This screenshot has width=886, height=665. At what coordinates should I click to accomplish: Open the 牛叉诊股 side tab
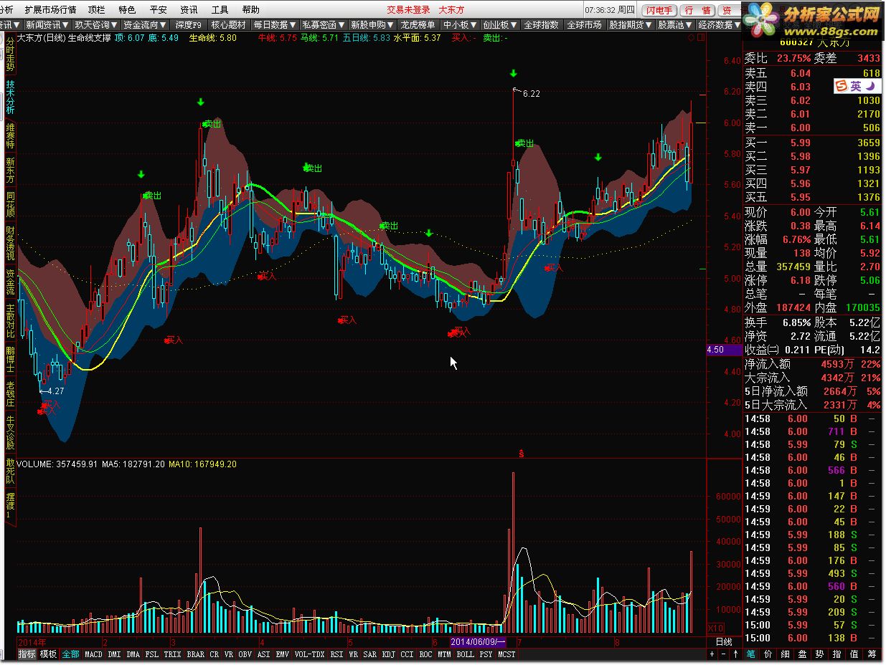[x=10, y=432]
